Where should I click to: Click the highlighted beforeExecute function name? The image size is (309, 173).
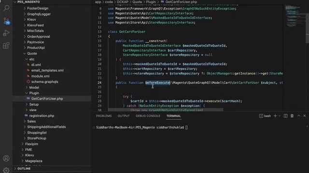click(x=158, y=83)
